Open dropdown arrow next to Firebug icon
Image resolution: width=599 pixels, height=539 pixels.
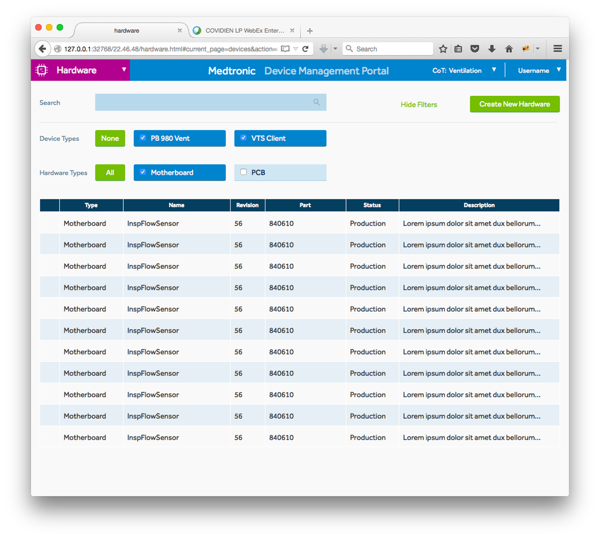point(538,49)
